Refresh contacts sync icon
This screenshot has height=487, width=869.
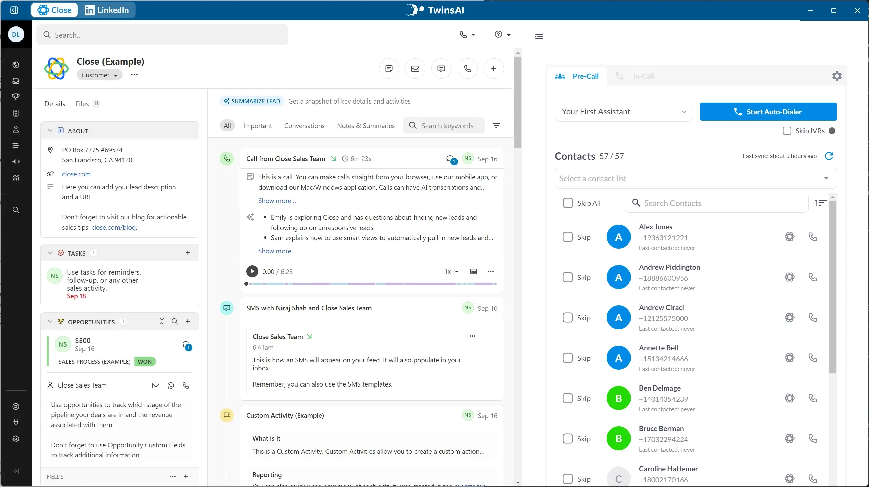click(x=829, y=156)
